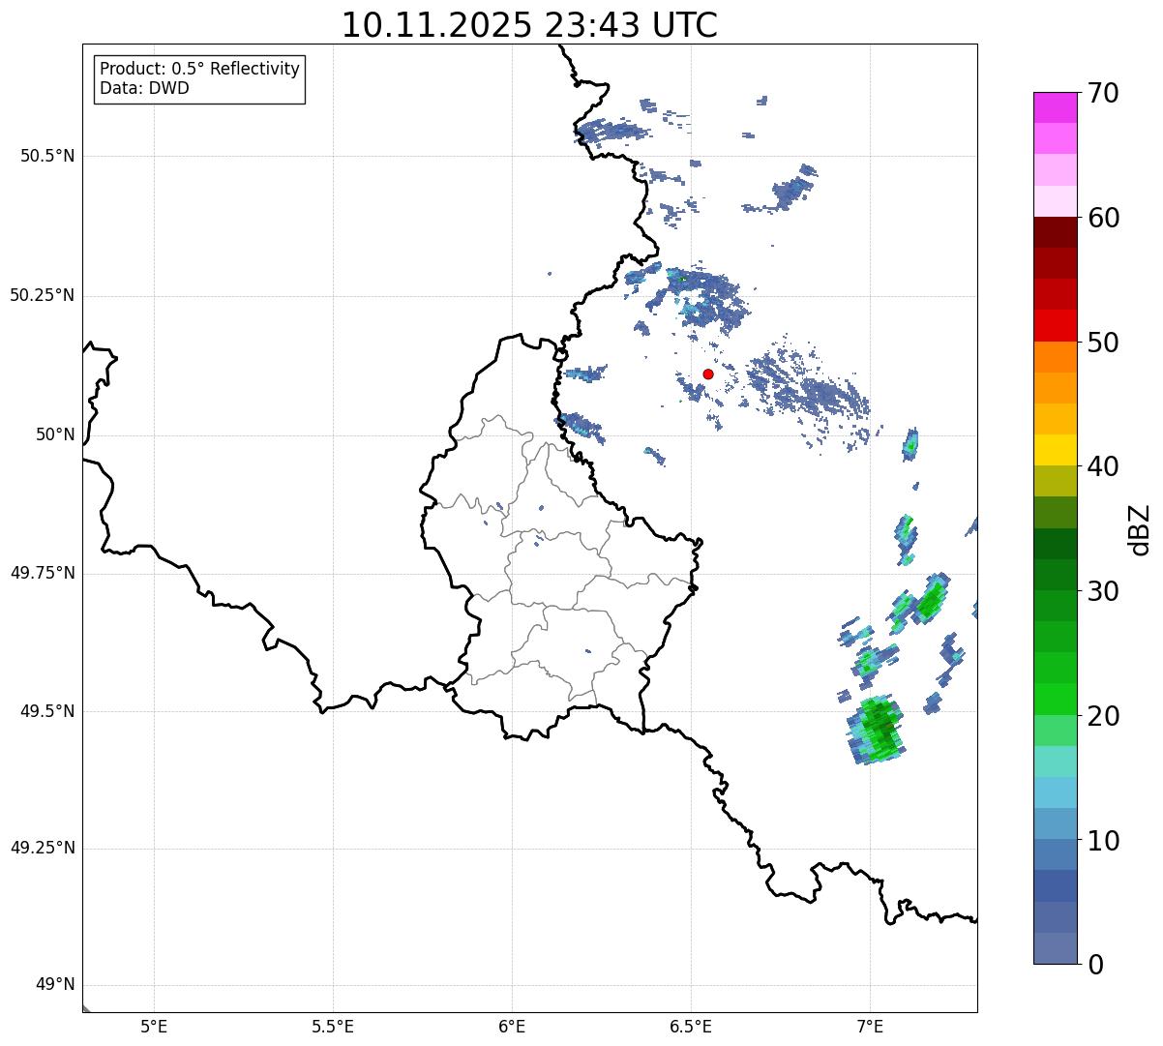Click the colorbar tick label 40

point(1103,466)
